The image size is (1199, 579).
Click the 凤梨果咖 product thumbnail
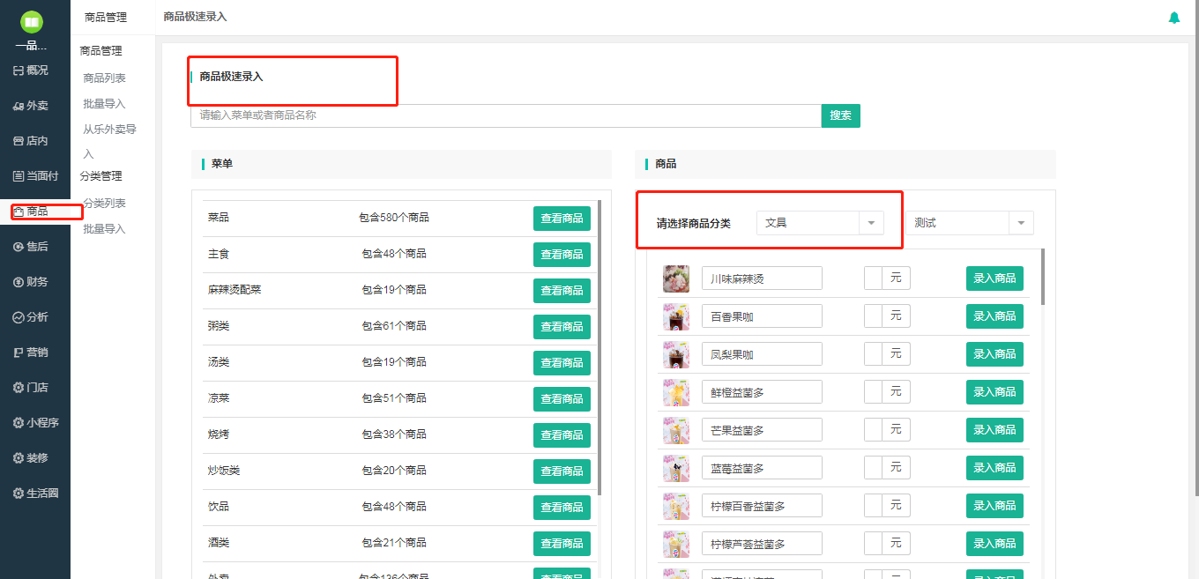tap(676, 354)
